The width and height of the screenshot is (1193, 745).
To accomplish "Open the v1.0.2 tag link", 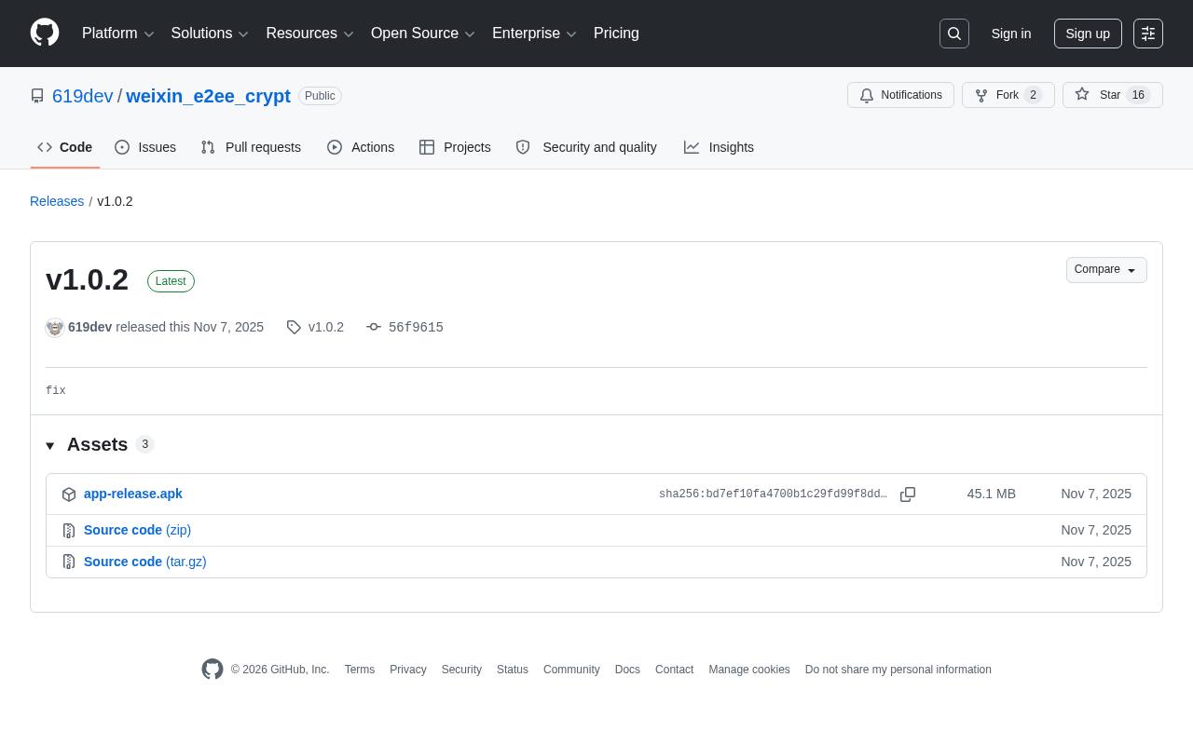I will pyautogui.click(x=326, y=327).
